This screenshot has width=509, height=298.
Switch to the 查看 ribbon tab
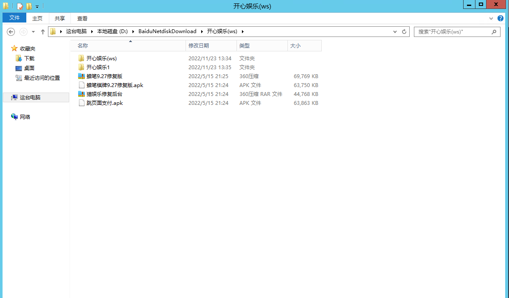82,18
